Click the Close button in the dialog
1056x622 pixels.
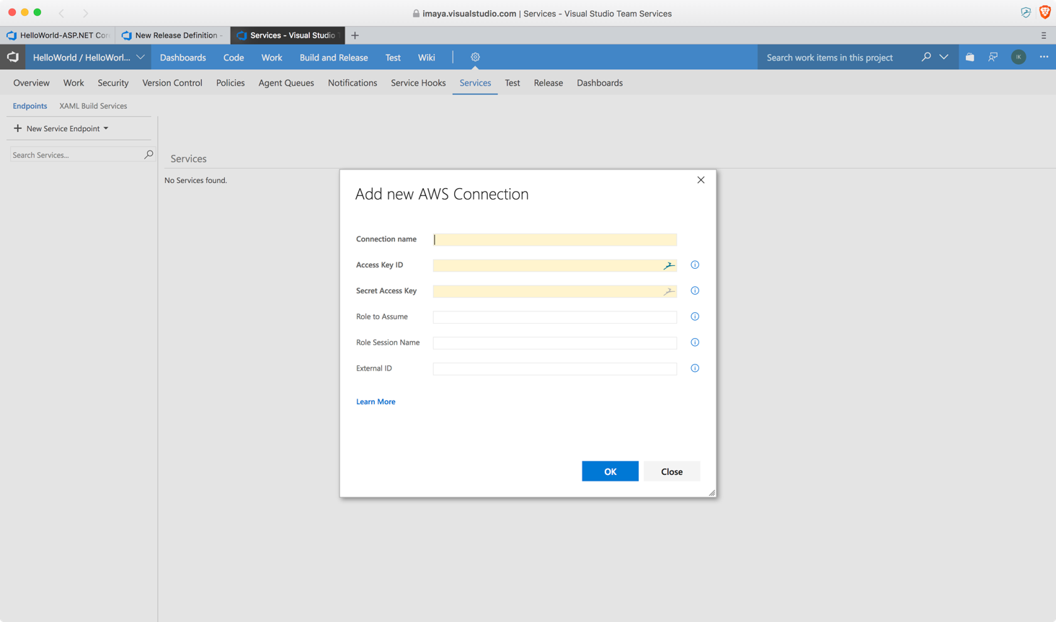coord(672,471)
